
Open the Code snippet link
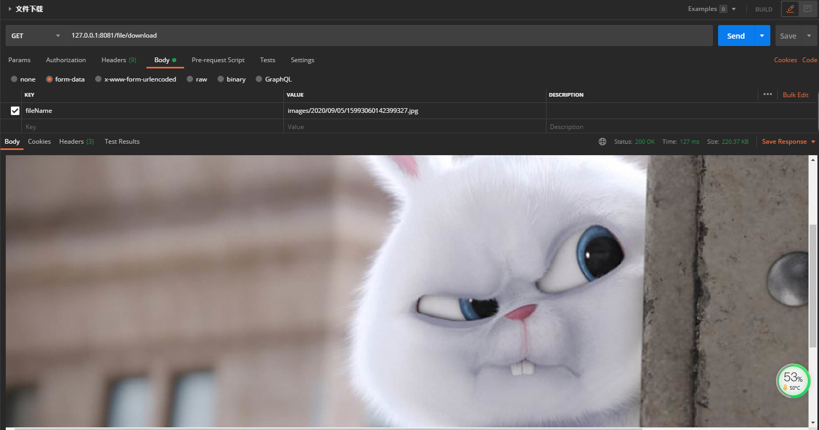810,60
